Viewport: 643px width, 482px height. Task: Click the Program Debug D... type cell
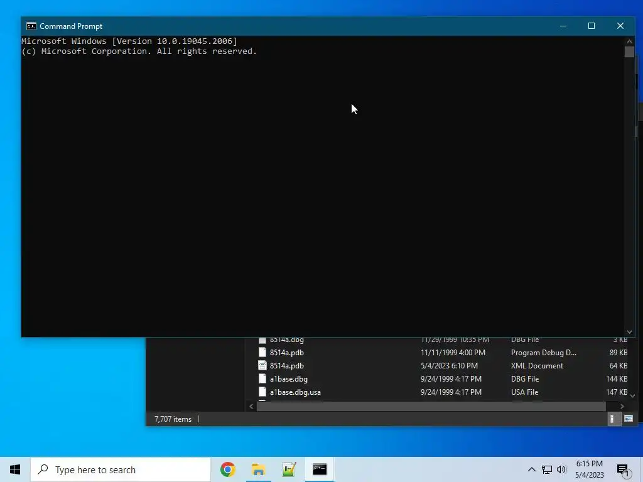coord(543,353)
